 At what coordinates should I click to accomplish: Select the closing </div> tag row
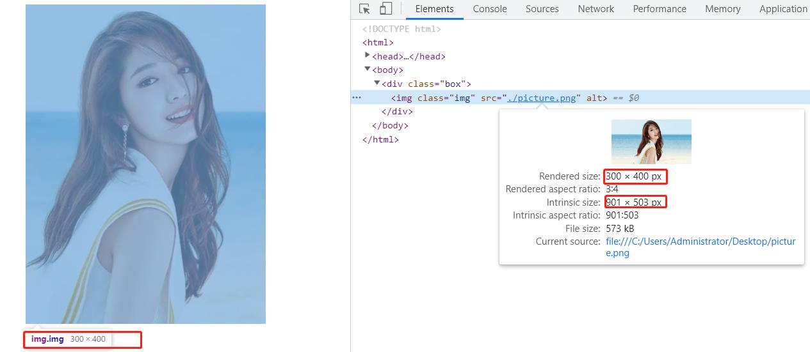397,112
